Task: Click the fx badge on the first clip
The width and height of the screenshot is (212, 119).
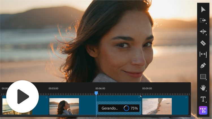Action: (x=47, y=97)
